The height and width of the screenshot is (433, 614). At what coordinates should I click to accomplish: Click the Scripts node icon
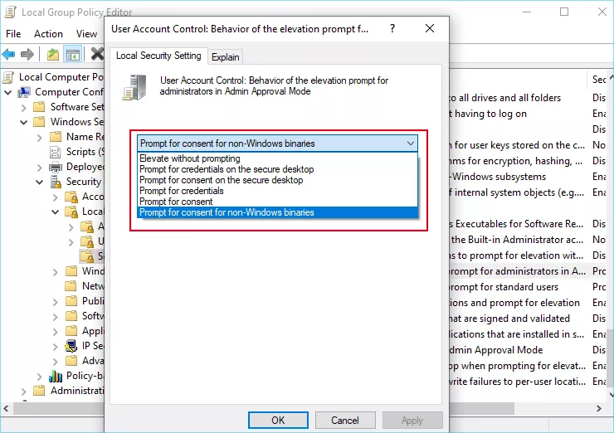(56, 152)
